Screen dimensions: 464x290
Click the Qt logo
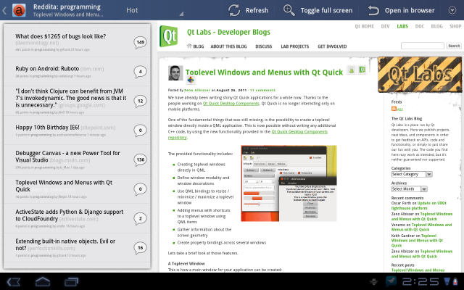tap(169, 36)
